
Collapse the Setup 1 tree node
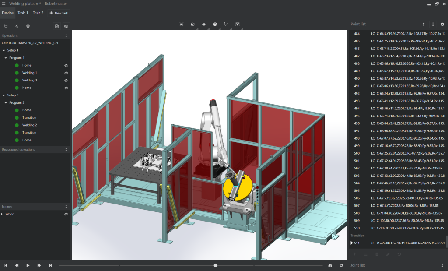(x=3, y=50)
